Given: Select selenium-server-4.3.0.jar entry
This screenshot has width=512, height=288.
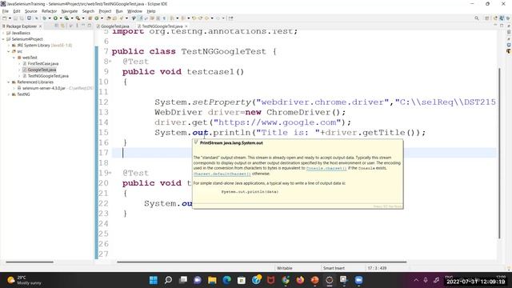Looking at the screenshot, I should [x=44, y=88].
